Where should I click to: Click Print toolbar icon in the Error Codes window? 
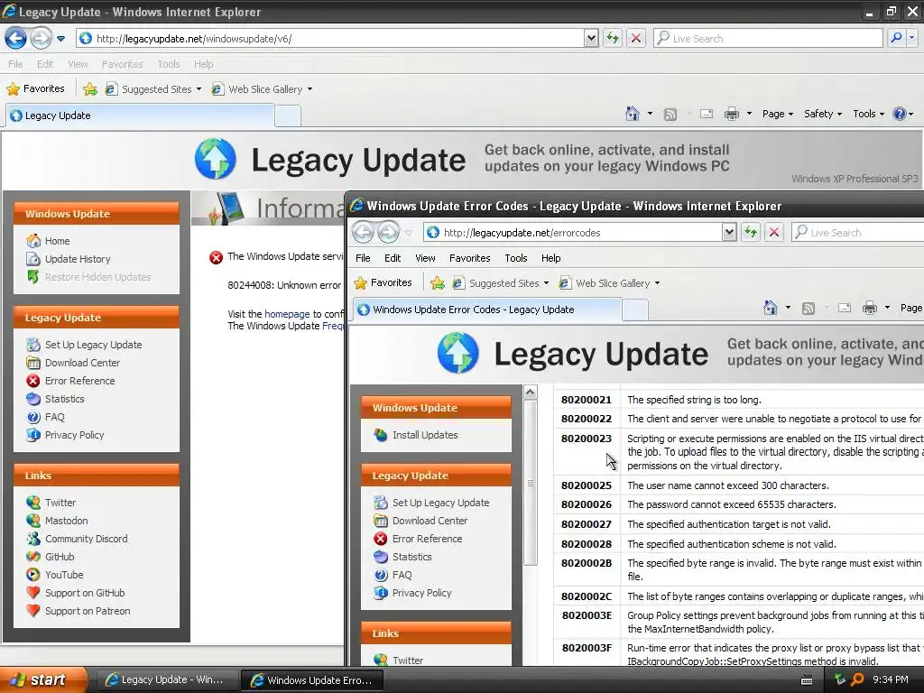coord(869,308)
